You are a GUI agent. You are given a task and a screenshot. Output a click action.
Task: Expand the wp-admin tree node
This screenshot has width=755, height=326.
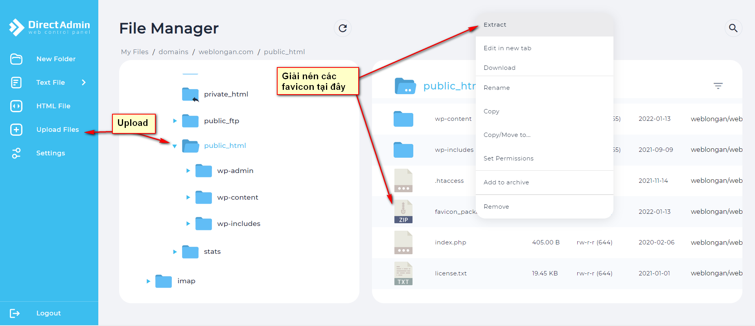[x=188, y=171]
